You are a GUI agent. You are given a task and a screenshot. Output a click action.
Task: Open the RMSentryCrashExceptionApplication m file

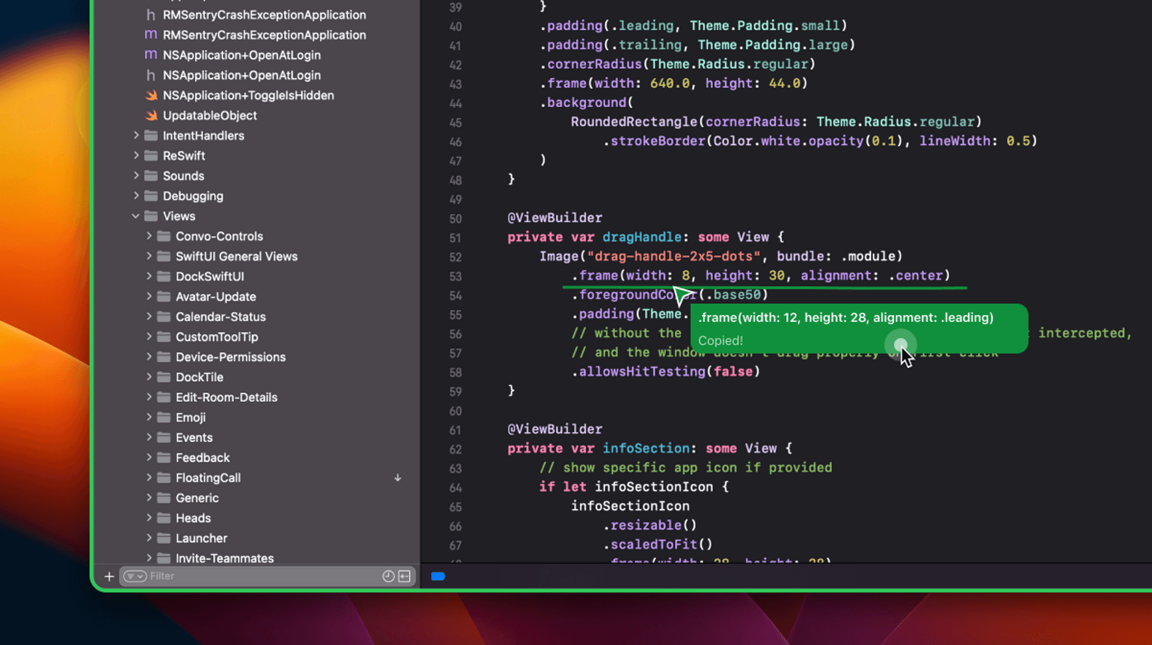[264, 35]
